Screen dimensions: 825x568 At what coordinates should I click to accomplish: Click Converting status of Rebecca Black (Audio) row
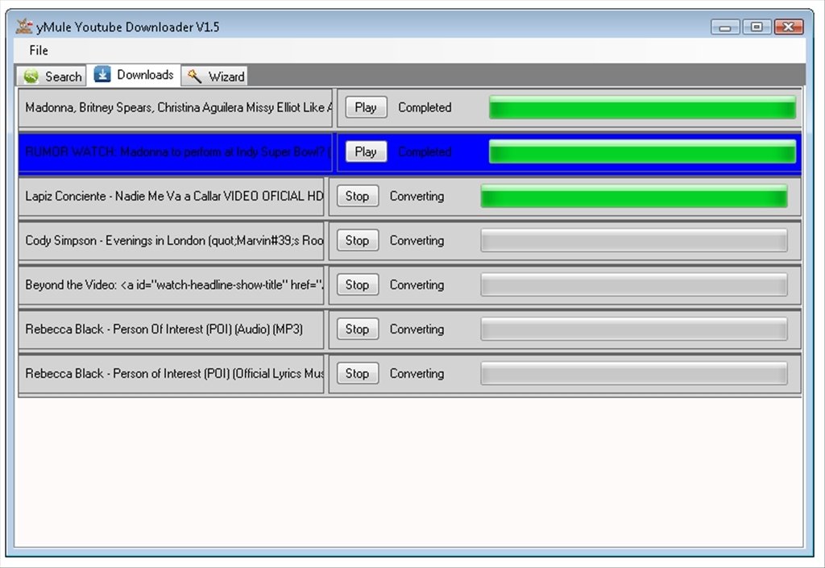[x=417, y=330]
